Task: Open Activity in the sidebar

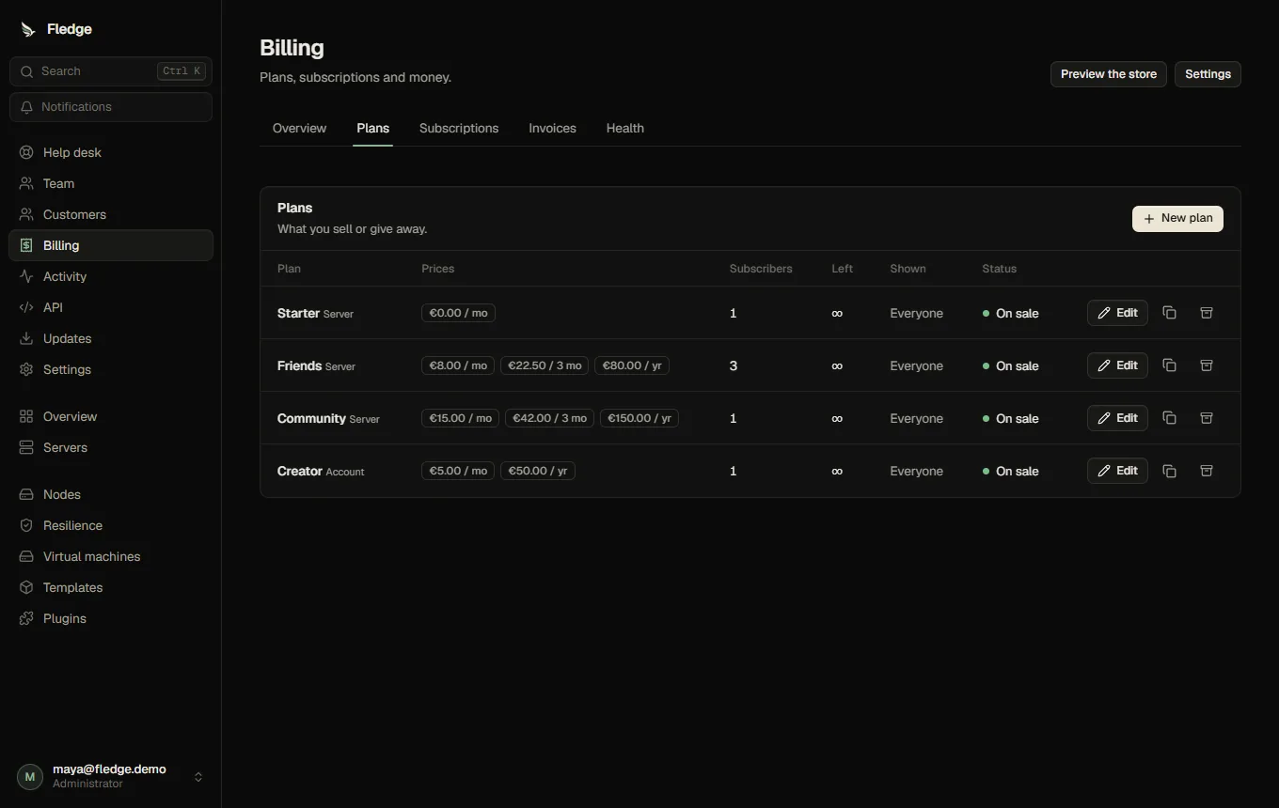Action: pos(111,276)
